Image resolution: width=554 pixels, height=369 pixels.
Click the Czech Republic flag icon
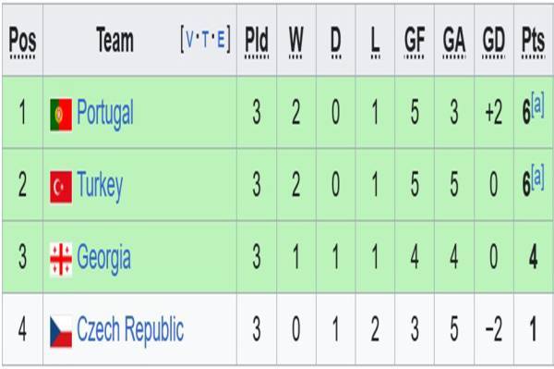(x=61, y=331)
